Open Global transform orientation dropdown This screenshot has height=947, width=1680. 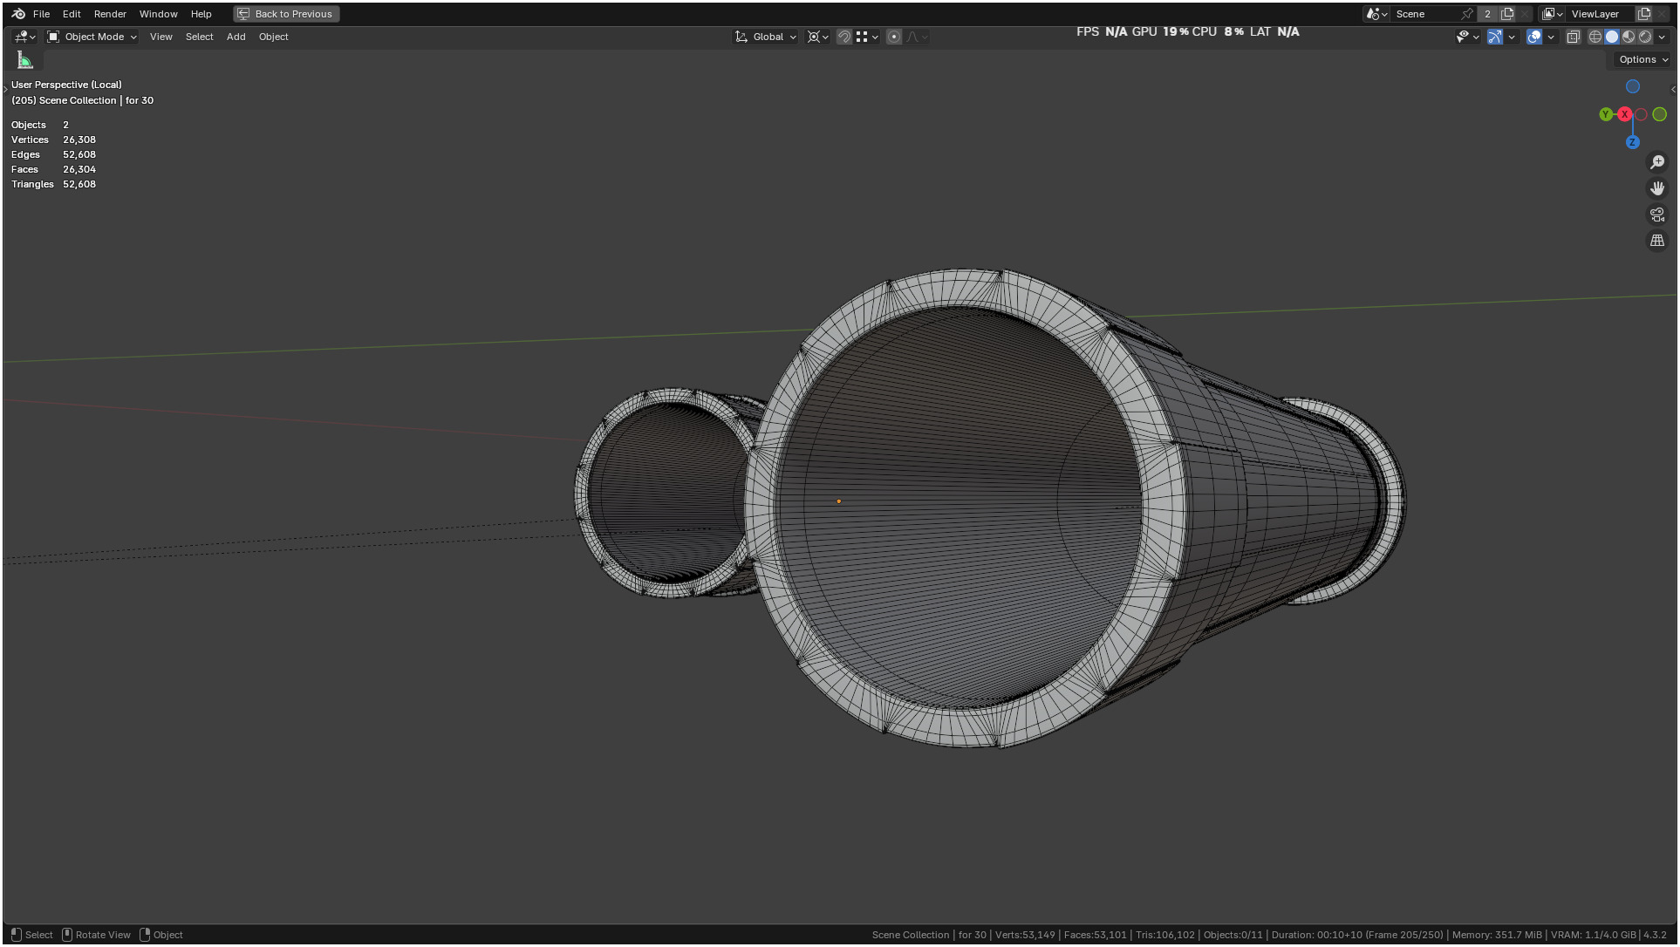(766, 37)
